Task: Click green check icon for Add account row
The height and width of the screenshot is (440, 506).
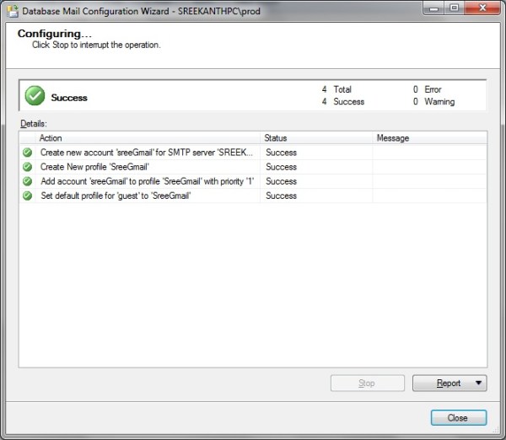Action: click(28, 181)
